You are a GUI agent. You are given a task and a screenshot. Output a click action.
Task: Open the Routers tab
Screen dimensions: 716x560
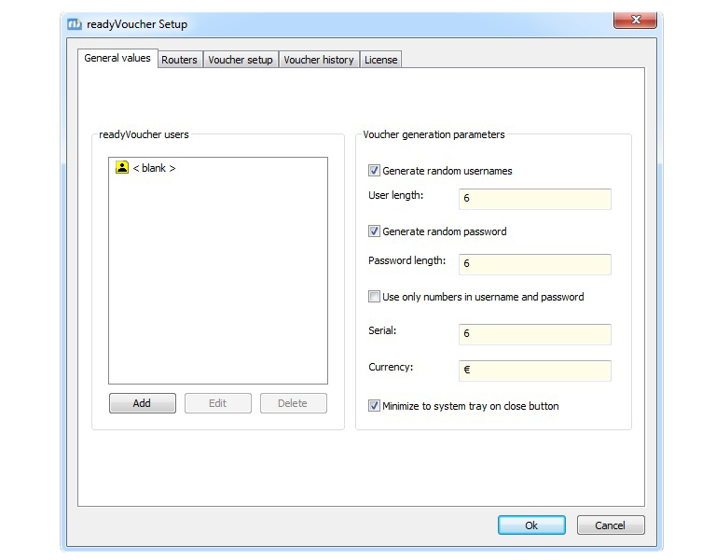(x=179, y=60)
